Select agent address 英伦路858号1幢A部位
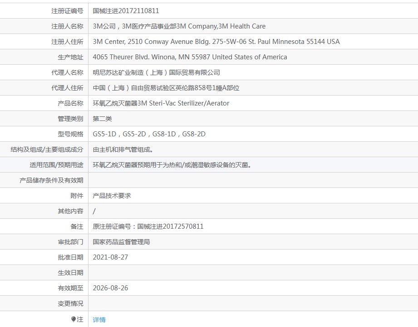Viewport: 418px width, 327px height. pos(207,88)
